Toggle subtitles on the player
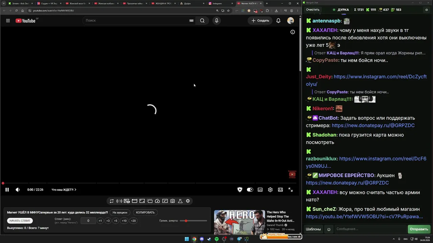The width and height of the screenshot is (433, 243). 260,190
